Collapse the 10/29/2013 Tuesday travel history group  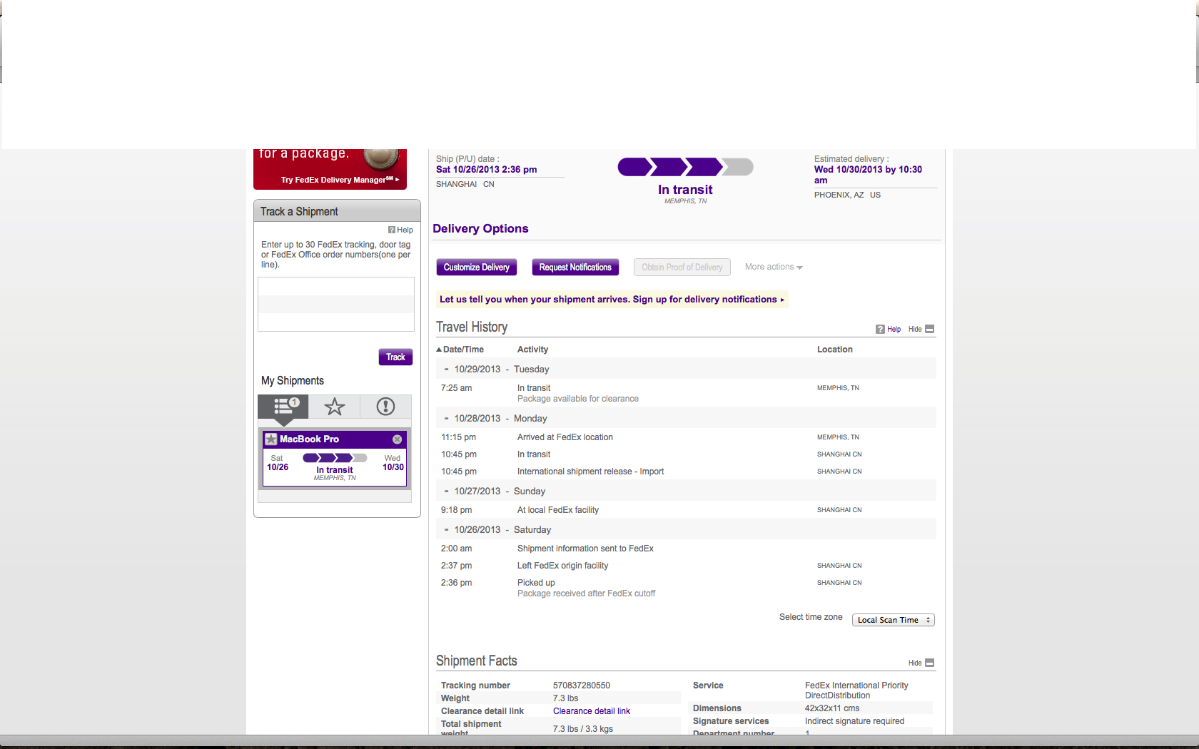pos(445,369)
